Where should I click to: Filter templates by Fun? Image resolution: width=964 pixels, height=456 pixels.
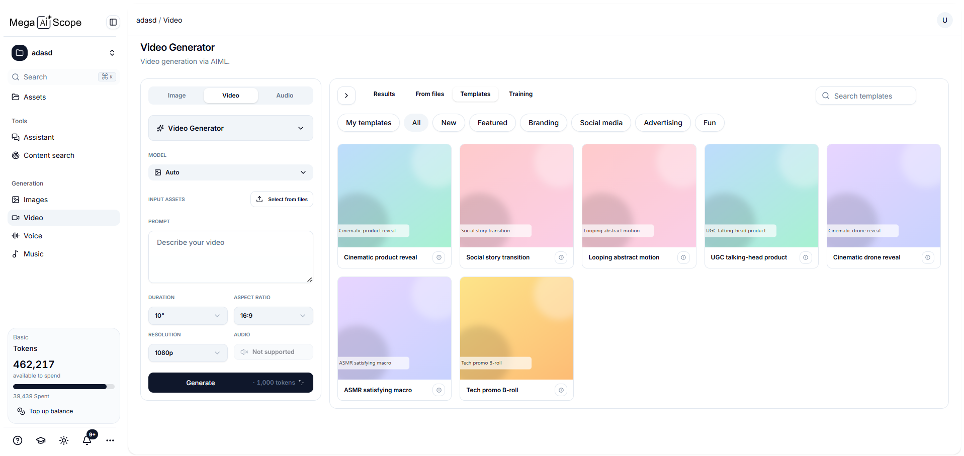[710, 123]
